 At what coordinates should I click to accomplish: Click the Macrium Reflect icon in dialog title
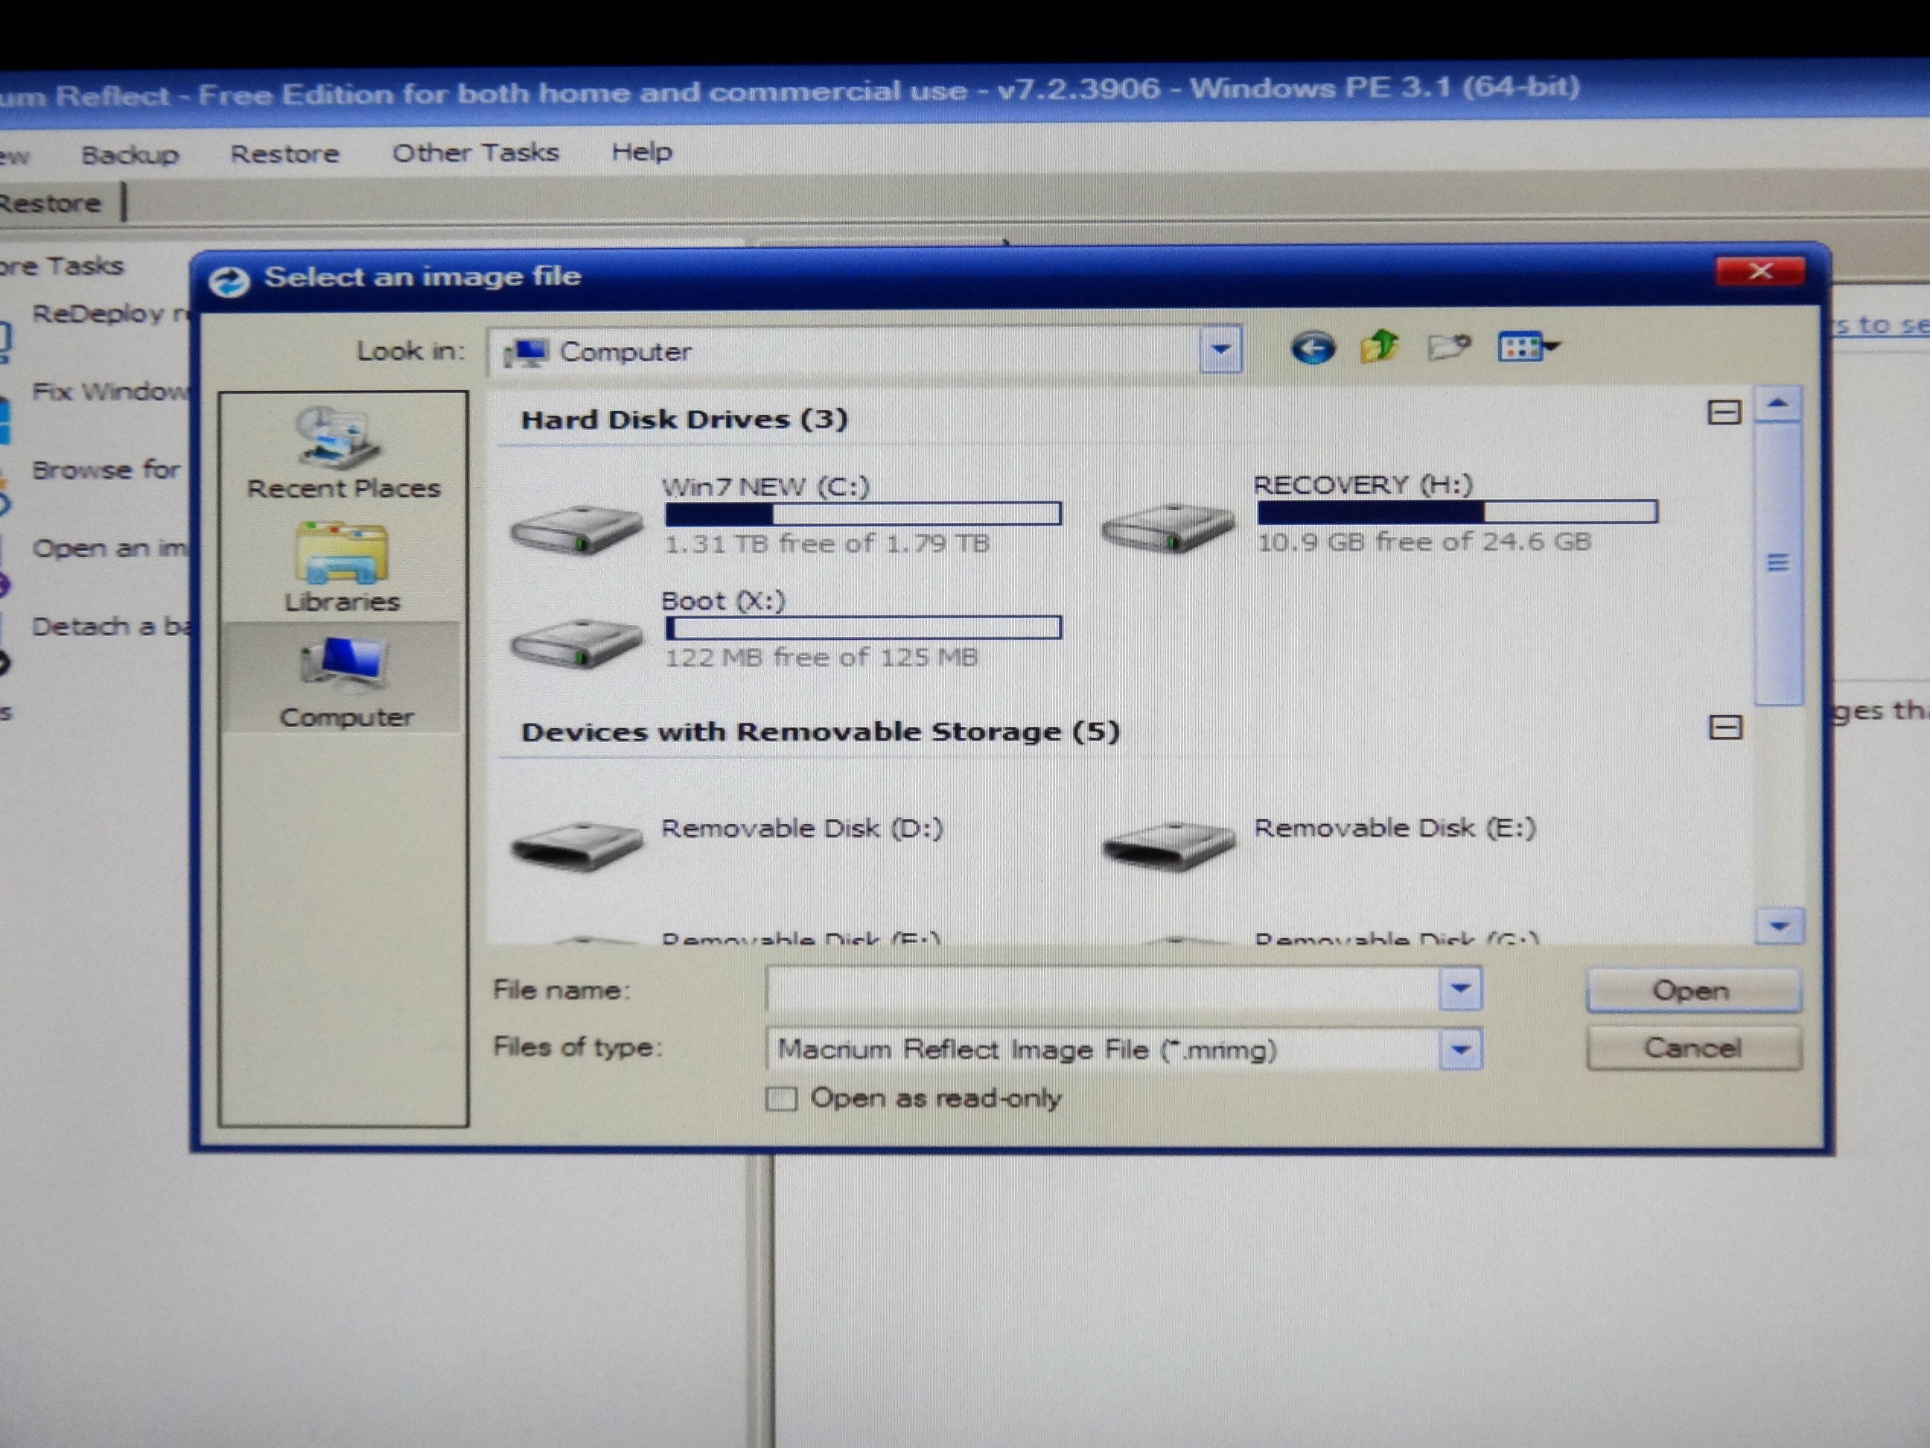(229, 280)
